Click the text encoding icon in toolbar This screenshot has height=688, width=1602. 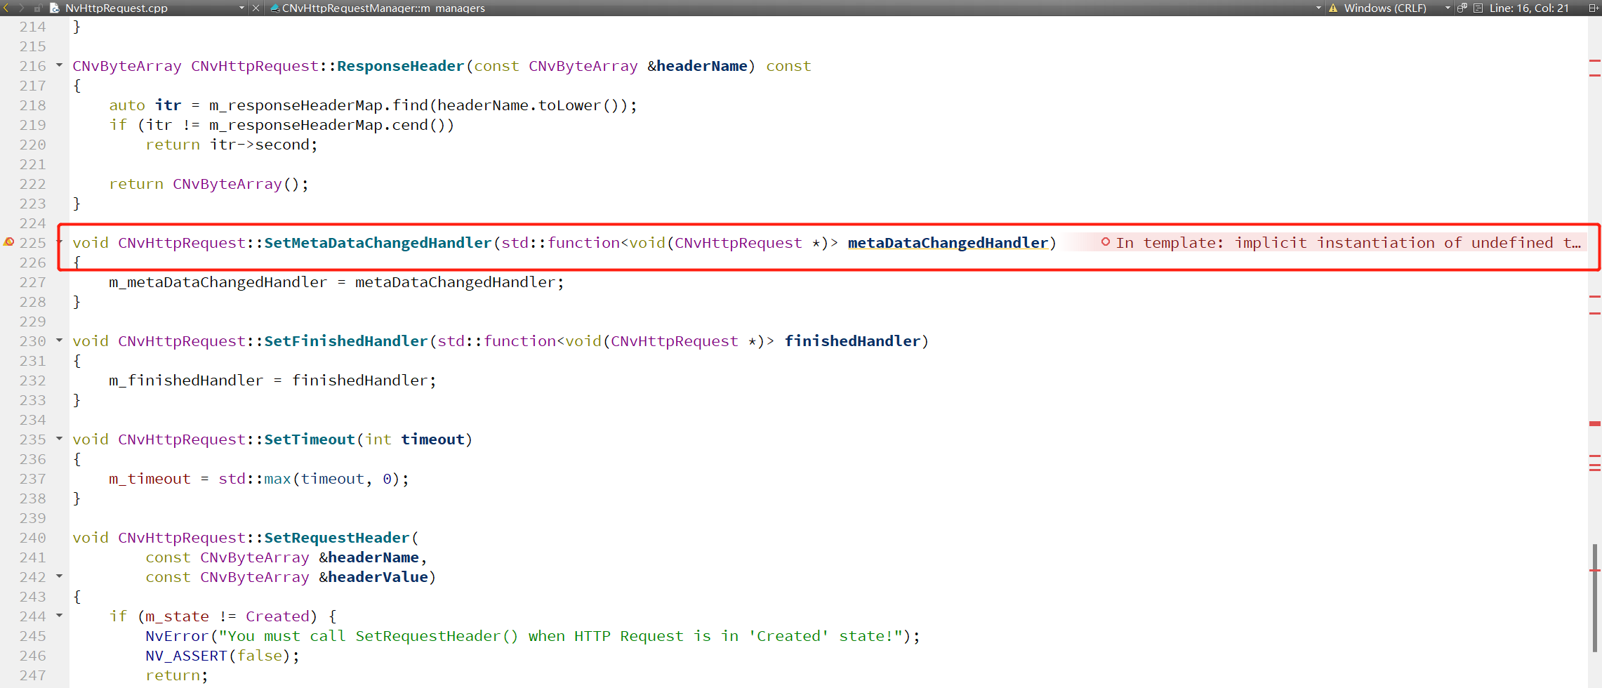[1478, 8]
